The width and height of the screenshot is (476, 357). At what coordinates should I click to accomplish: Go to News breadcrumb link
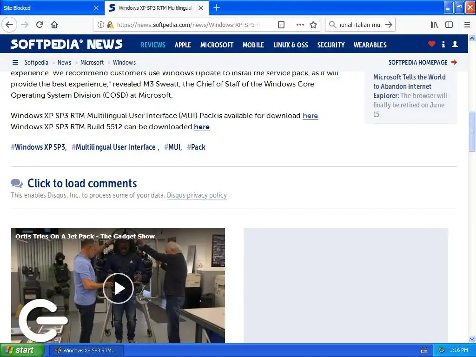[x=64, y=63]
